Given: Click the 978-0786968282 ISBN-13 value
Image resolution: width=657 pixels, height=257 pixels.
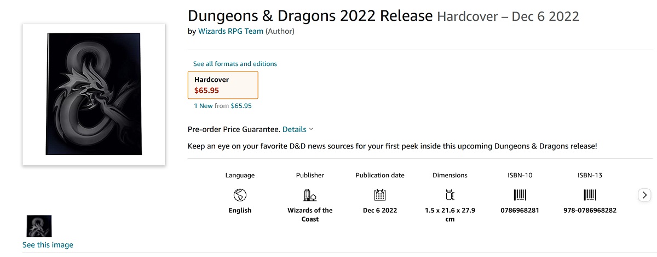Looking at the screenshot, I should pos(590,210).
